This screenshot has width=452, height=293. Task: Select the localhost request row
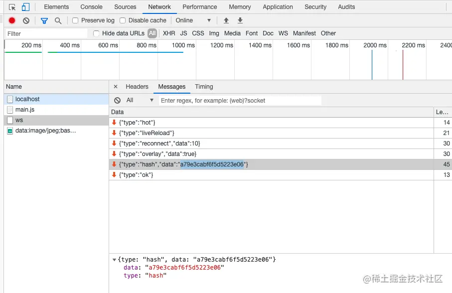[56, 99]
